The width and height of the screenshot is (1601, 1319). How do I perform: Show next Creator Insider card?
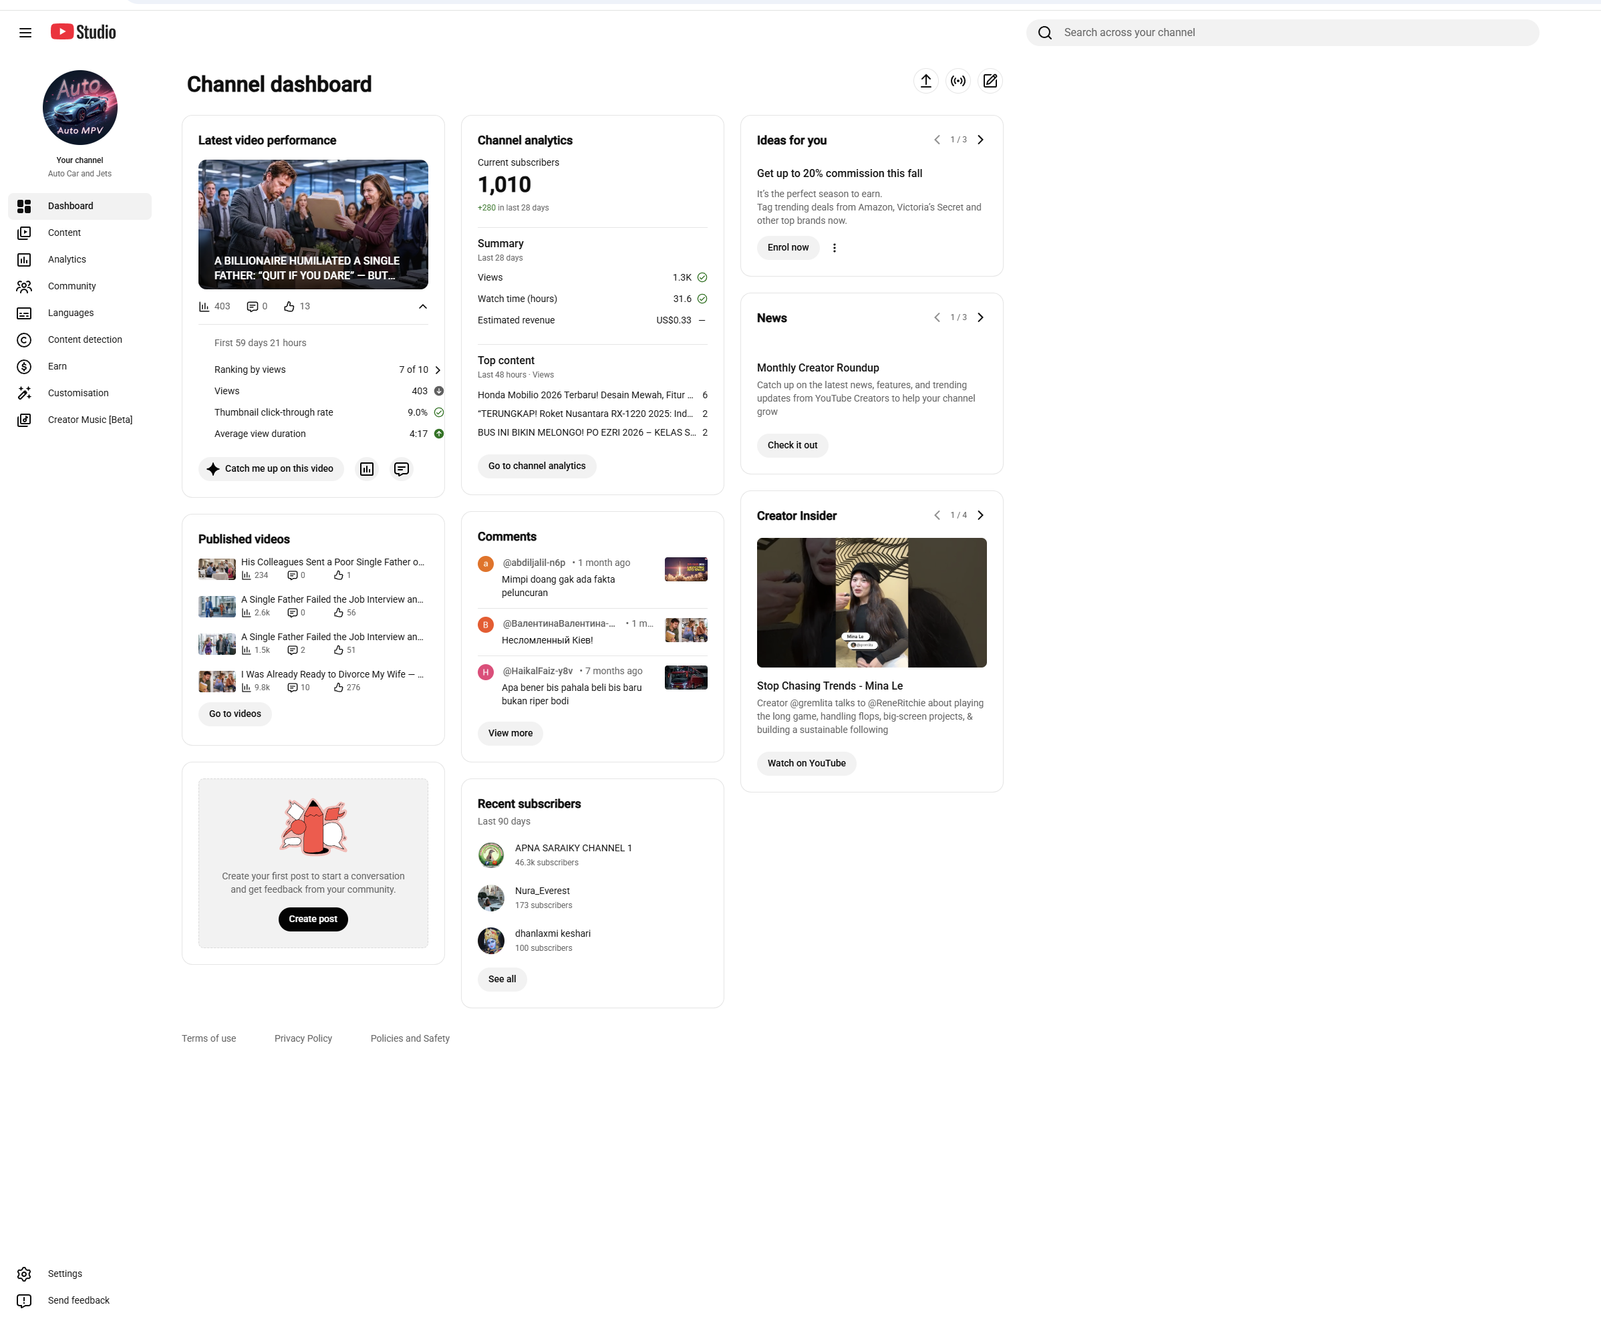point(980,515)
